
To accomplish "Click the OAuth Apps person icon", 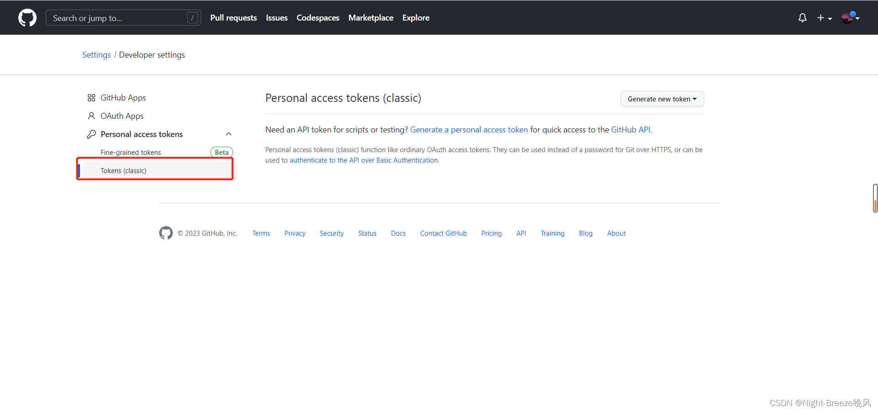I will point(91,116).
